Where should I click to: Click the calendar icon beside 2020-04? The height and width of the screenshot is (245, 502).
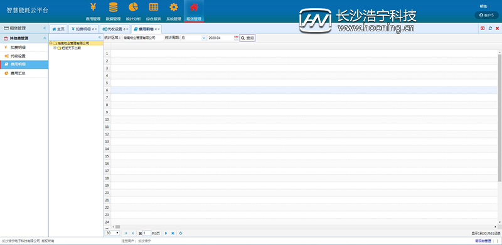[237, 38]
